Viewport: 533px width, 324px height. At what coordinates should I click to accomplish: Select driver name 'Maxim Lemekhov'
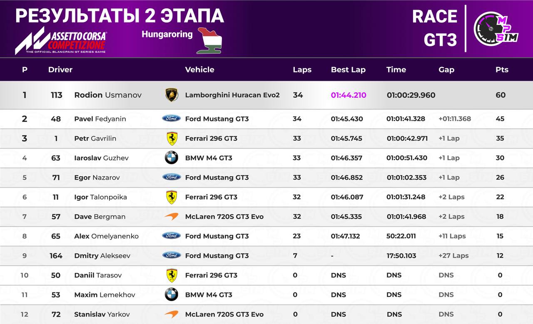[x=105, y=295]
